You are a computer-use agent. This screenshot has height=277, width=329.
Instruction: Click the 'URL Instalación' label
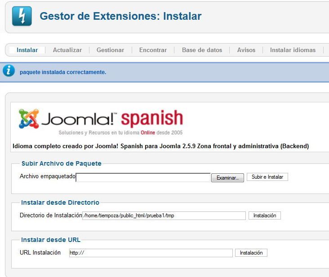(40, 252)
